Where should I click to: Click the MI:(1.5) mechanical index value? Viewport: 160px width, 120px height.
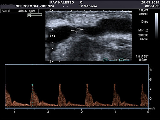143,30
